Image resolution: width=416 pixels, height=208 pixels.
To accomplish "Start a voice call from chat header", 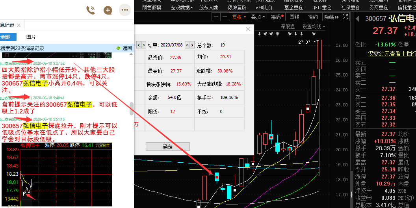I will point(91,10).
